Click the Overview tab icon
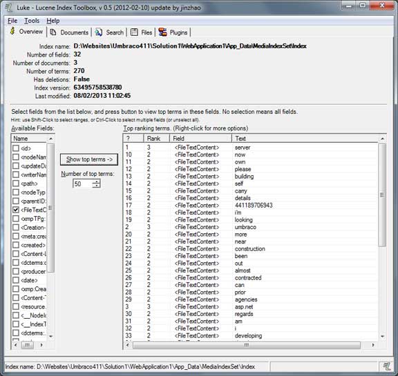Viewport: 398px width, 376px height. pyautogui.click(x=12, y=32)
